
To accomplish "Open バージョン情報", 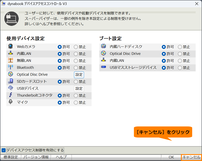I will click(36, 157).
